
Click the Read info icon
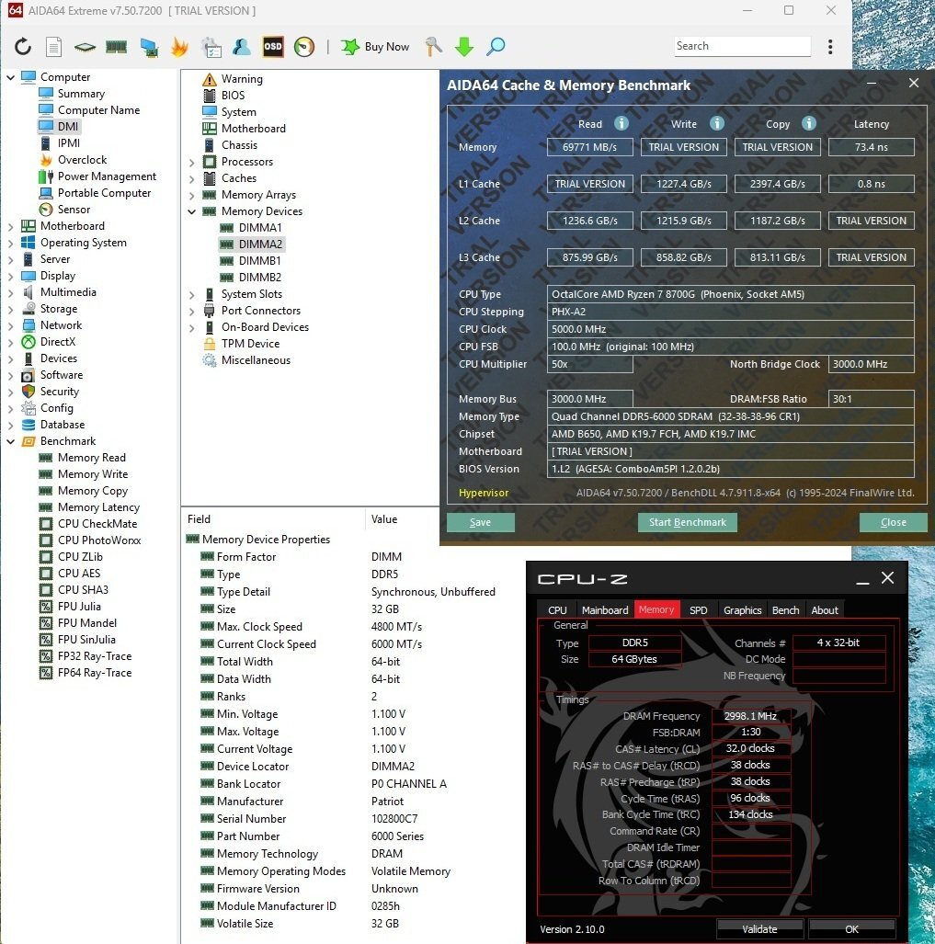621,123
